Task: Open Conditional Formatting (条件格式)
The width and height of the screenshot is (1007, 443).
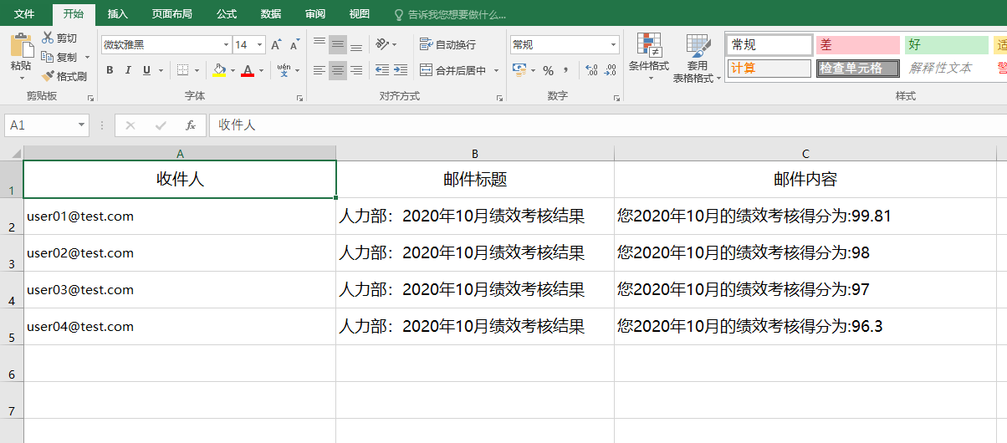Action: coord(649,57)
